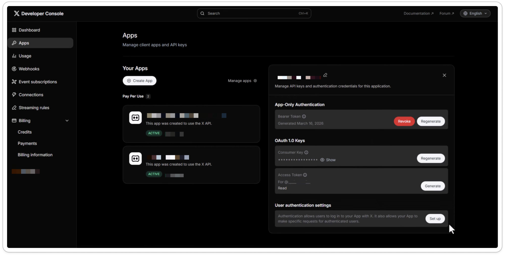
Task: Open the Documentation link
Action: click(418, 13)
